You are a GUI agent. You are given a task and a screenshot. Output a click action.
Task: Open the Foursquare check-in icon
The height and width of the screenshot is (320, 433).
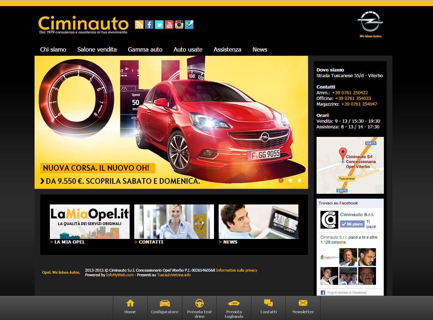[189, 25]
